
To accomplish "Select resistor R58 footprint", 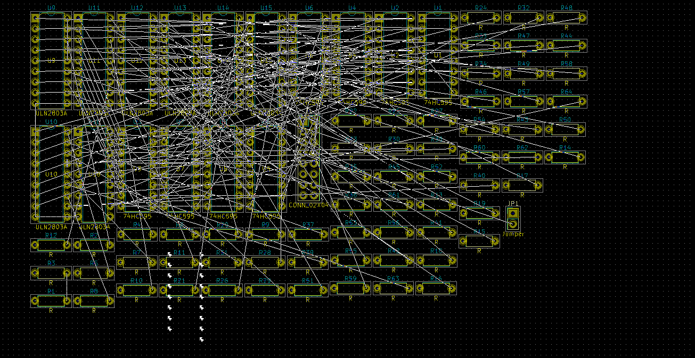I will (566, 73).
